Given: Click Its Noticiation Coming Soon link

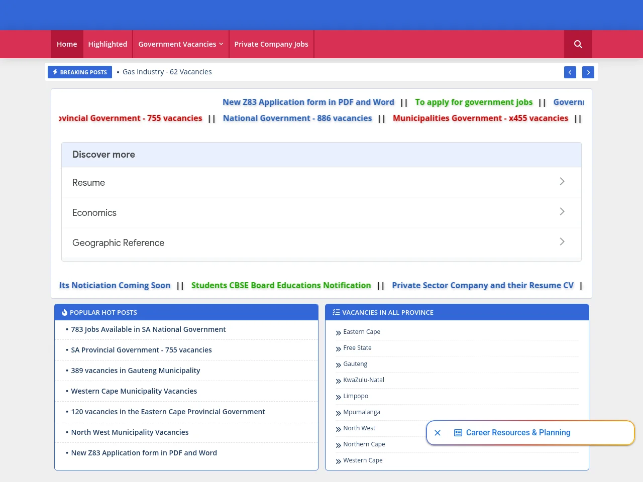Looking at the screenshot, I should click(115, 285).
